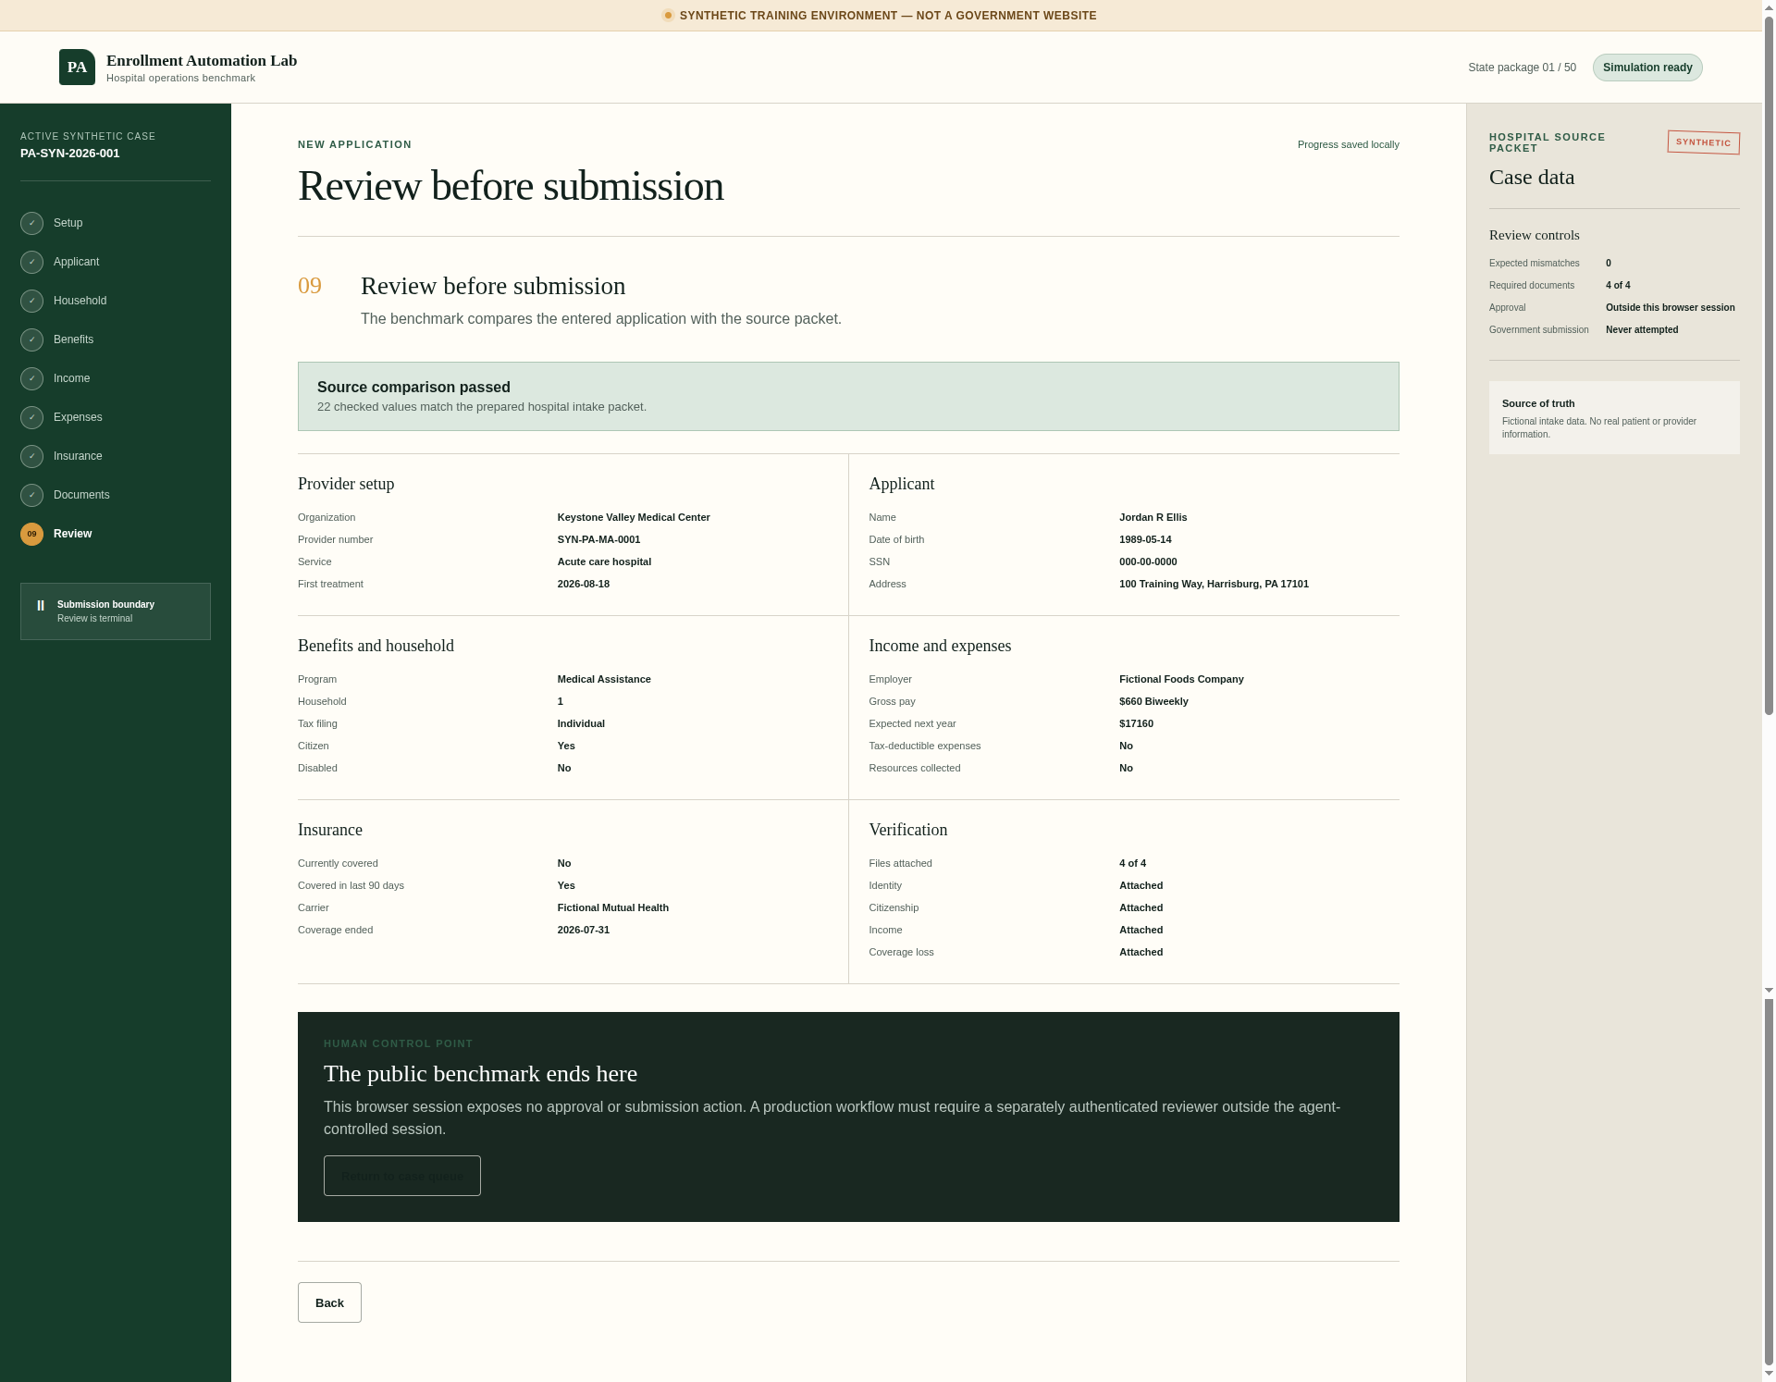Click the State package 01 / 50 text
This screenshot has height=1382, width=1776.
coord(1522,68)
